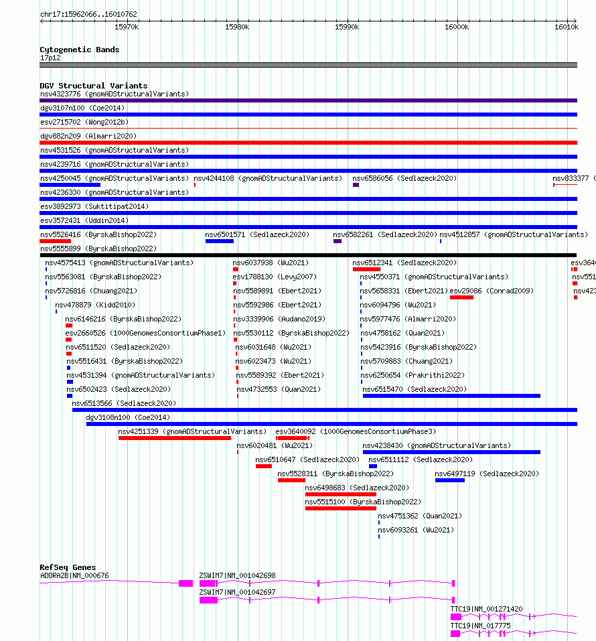This screenshot has width=596, height=641.
Task: Click the nsv6511520 (Sedlazeck2020) label
Action: (118, 348)
